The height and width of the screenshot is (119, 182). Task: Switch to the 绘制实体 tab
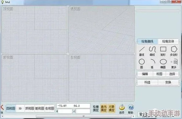(x=168, y=42)
